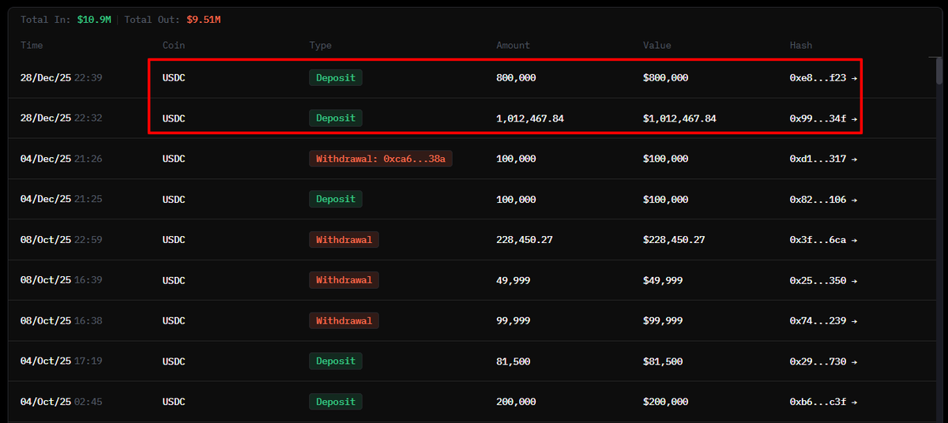Click the Amount column header
Image resolution: width=948 pixels, height=423 pixels.
pos(513,46)
